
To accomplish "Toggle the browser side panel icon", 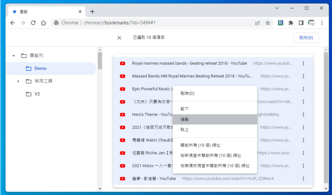I will click(x=301, y=23).
